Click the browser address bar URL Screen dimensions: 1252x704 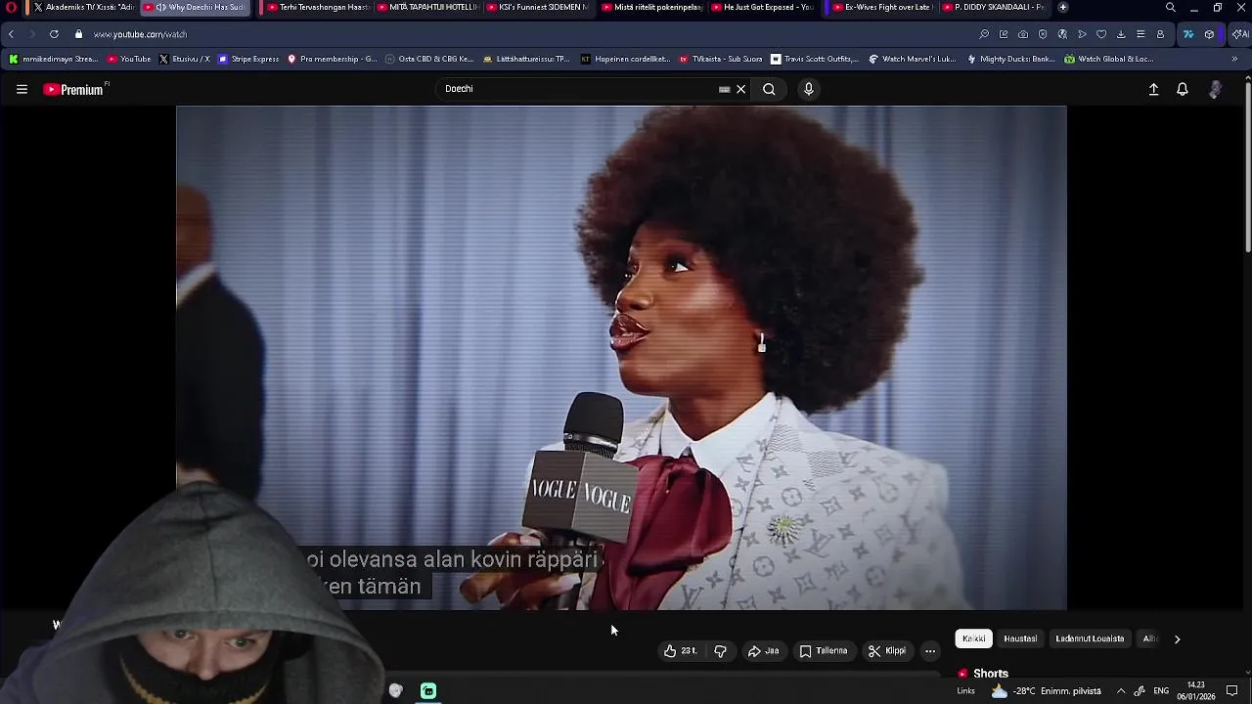click(x=140, y=34)
